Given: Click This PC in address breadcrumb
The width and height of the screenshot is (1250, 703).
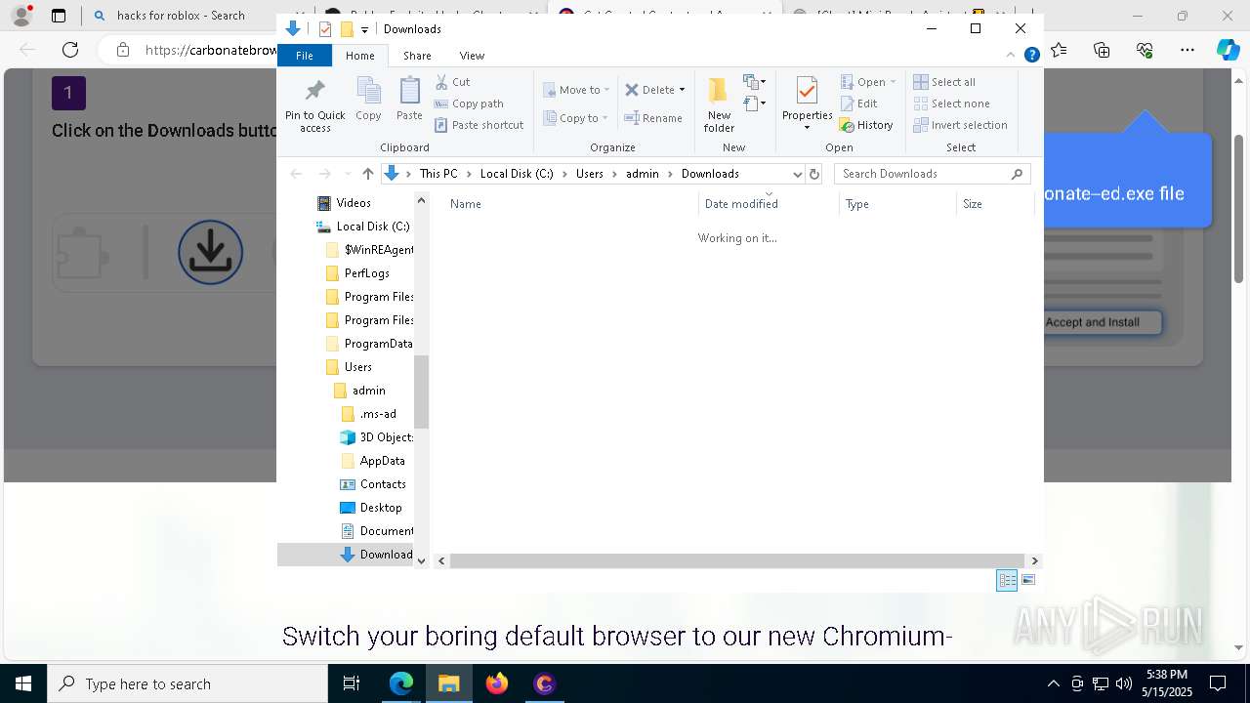Looking at the screenshot, I should pyautogui.click(x=438, y=174).
